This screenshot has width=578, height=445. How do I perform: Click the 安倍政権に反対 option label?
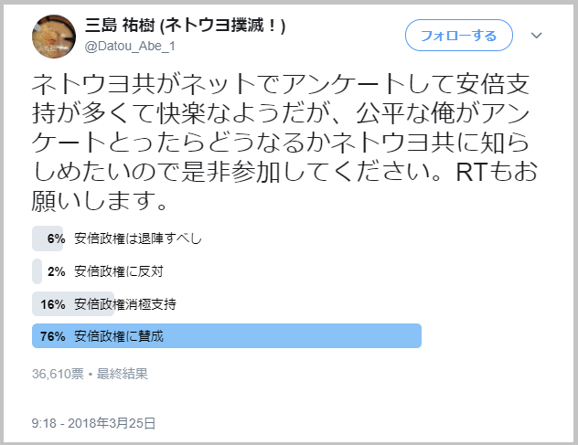click(118, 271)
